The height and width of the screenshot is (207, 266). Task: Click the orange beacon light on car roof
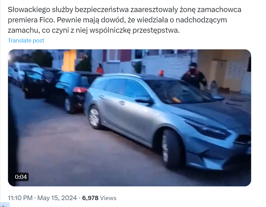pyautogui.click(x=161, y=73)
